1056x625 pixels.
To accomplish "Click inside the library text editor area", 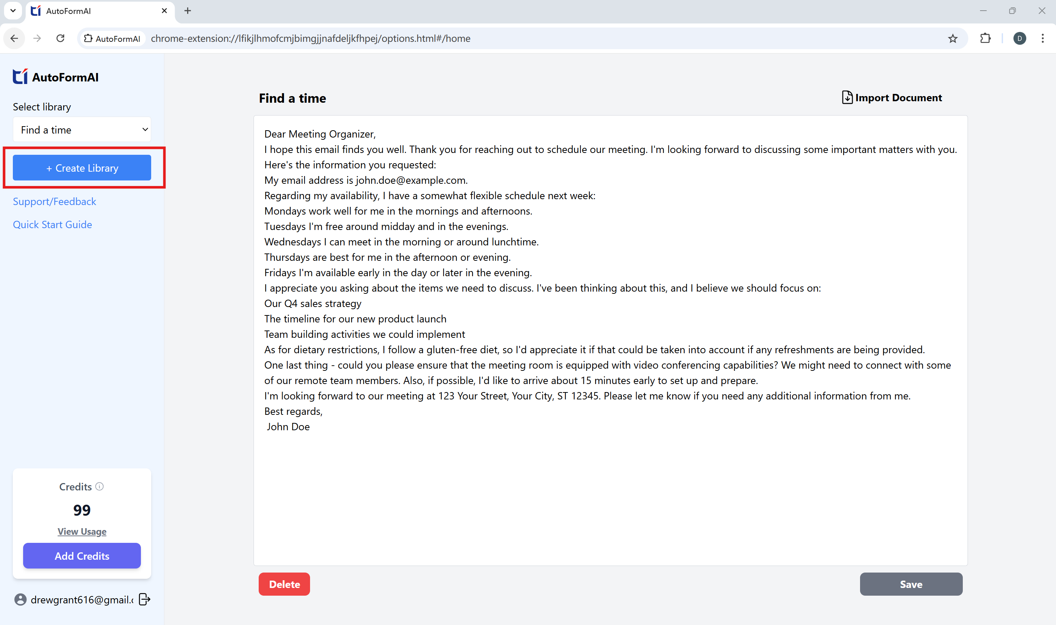I will [610, 484].
